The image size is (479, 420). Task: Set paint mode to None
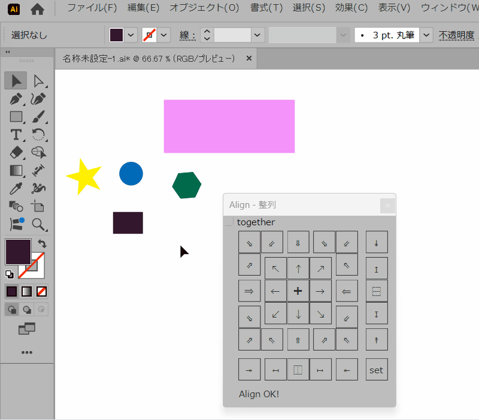pyautogui.click(x=42, y=292)
